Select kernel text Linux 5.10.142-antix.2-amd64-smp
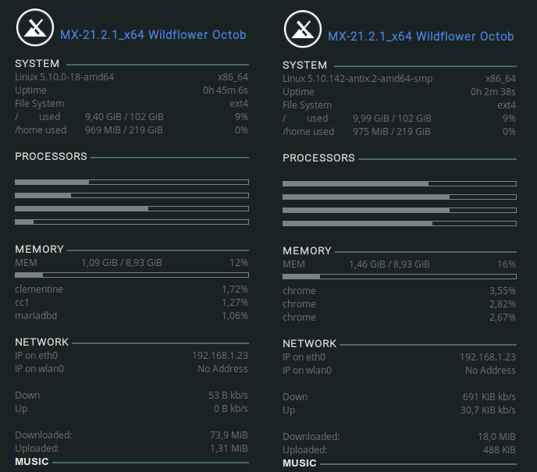This screenshot has height=472, width=537. [357, 79]
